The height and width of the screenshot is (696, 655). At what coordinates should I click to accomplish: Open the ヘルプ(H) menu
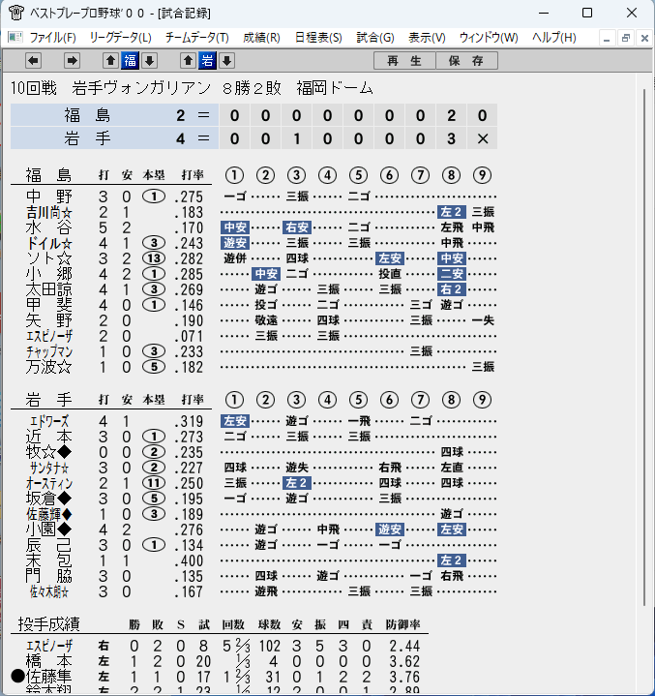tap(553, 38)
